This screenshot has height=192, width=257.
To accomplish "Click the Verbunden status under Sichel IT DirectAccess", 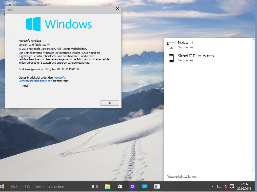I will tap(185, 60).
